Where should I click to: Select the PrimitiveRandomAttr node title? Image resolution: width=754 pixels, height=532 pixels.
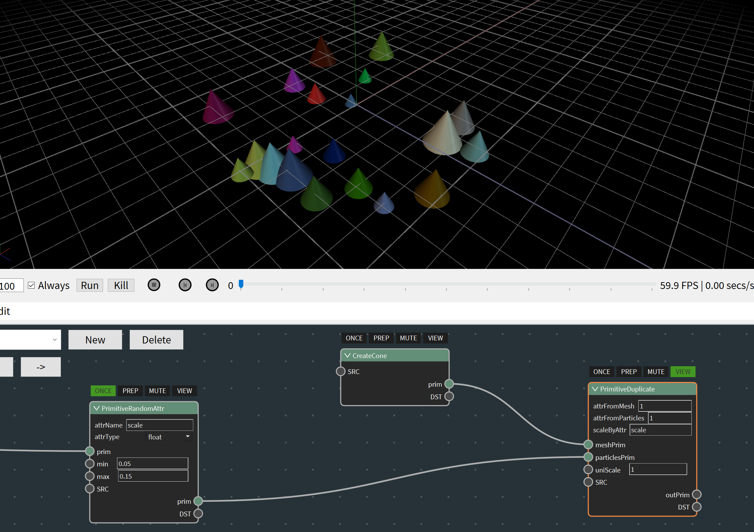click(x=133, y=408)
